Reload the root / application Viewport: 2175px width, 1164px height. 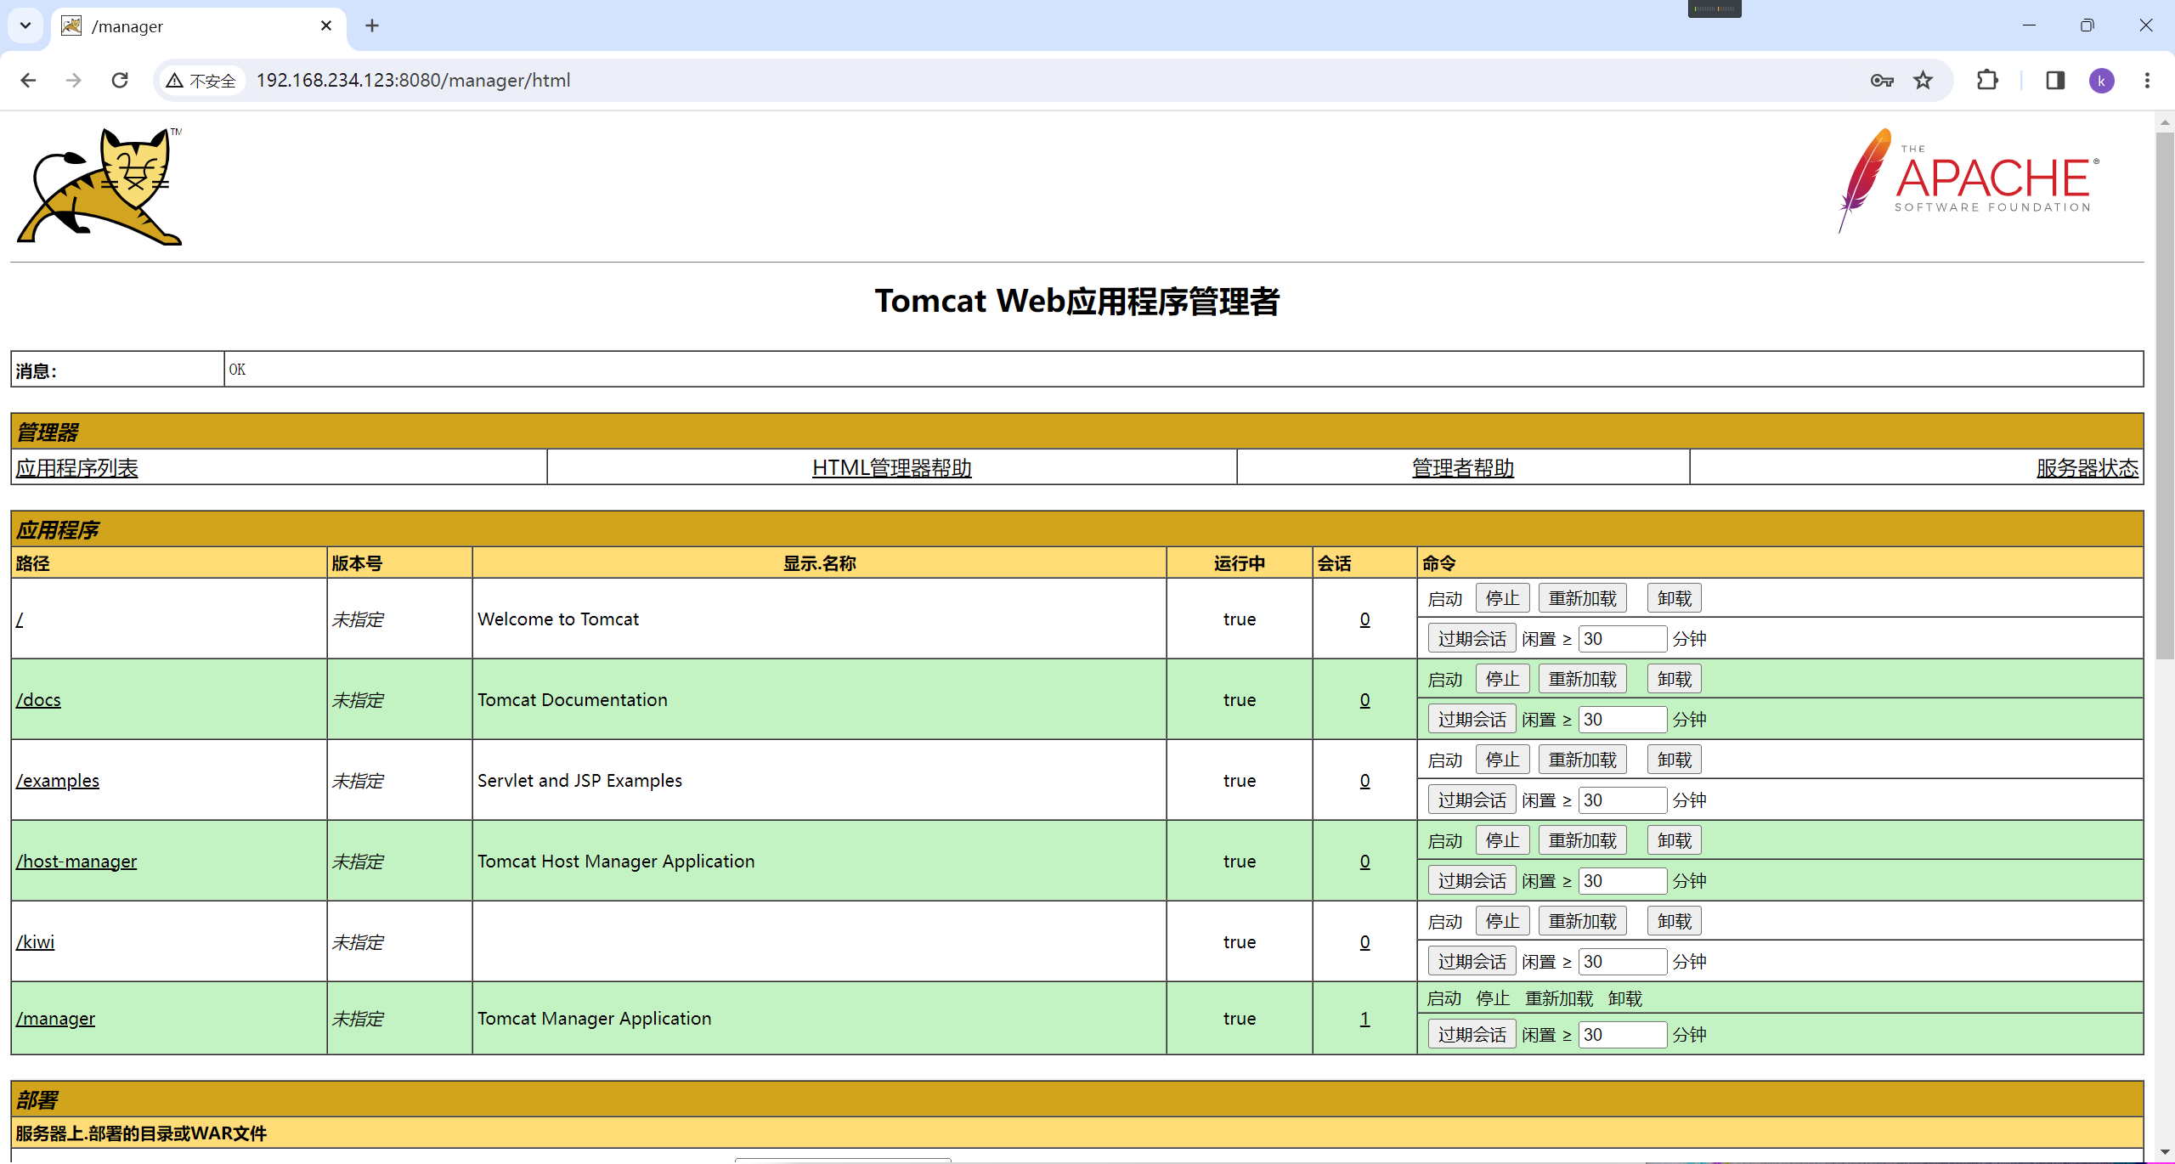[1582, 598]
